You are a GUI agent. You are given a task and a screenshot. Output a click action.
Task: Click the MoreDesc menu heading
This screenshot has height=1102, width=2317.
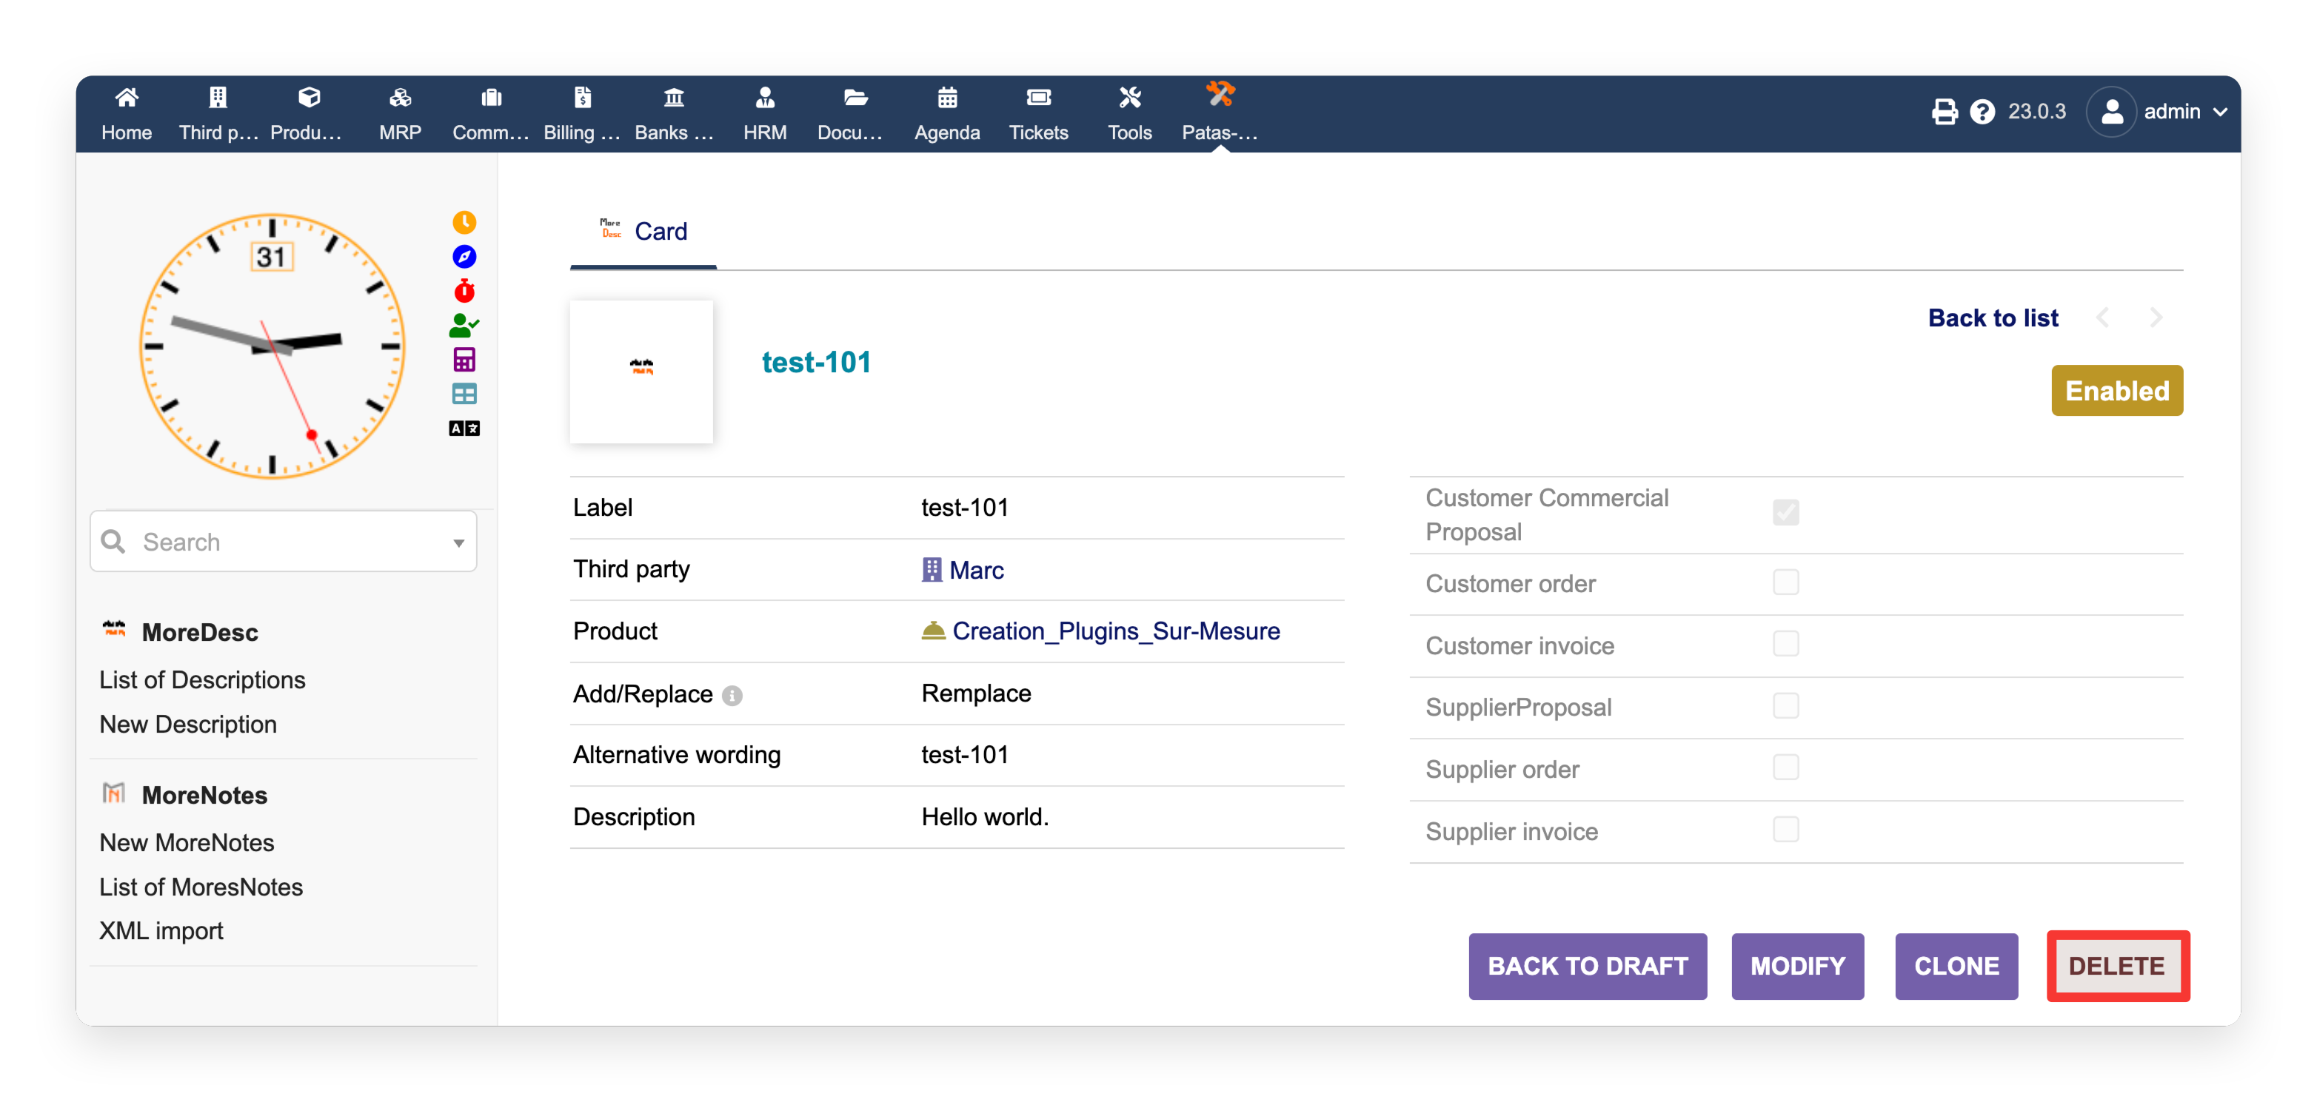tap(200, 632)
